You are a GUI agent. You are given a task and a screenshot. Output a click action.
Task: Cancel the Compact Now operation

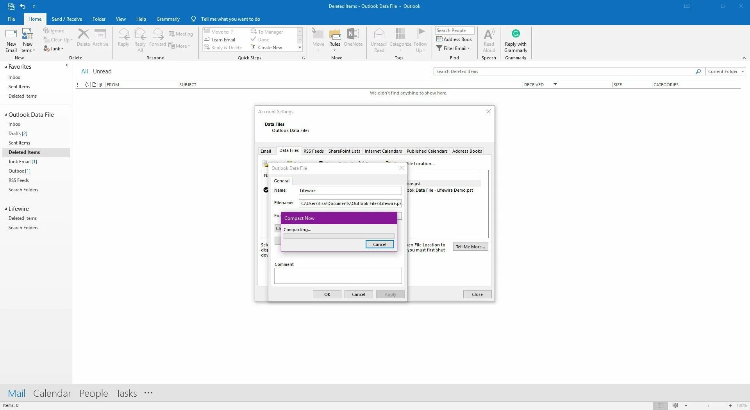pos(379,244)
